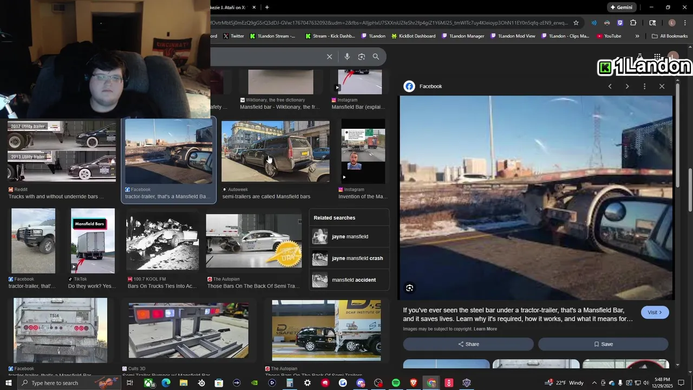Open the Twitter bookmark

(x=233, y=36)
